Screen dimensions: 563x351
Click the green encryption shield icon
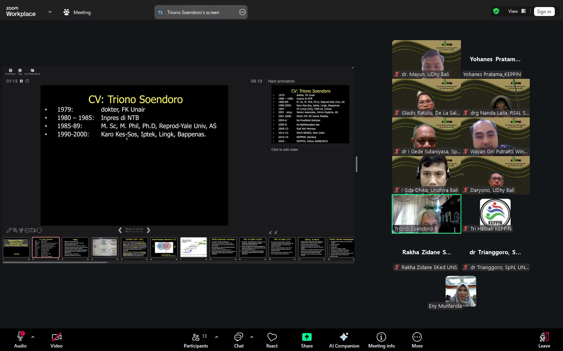pos(496,11)
